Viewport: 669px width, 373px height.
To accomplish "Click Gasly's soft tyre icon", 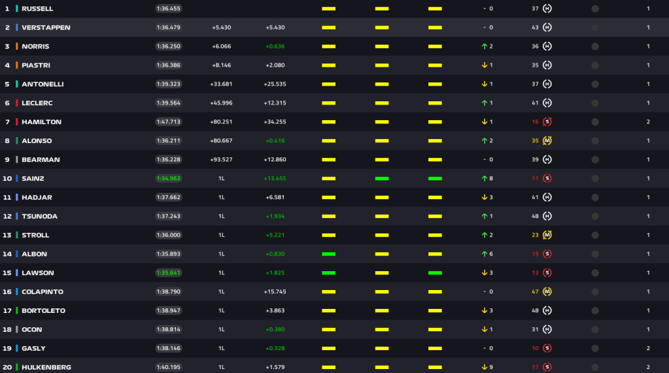I will click(547, 348).
